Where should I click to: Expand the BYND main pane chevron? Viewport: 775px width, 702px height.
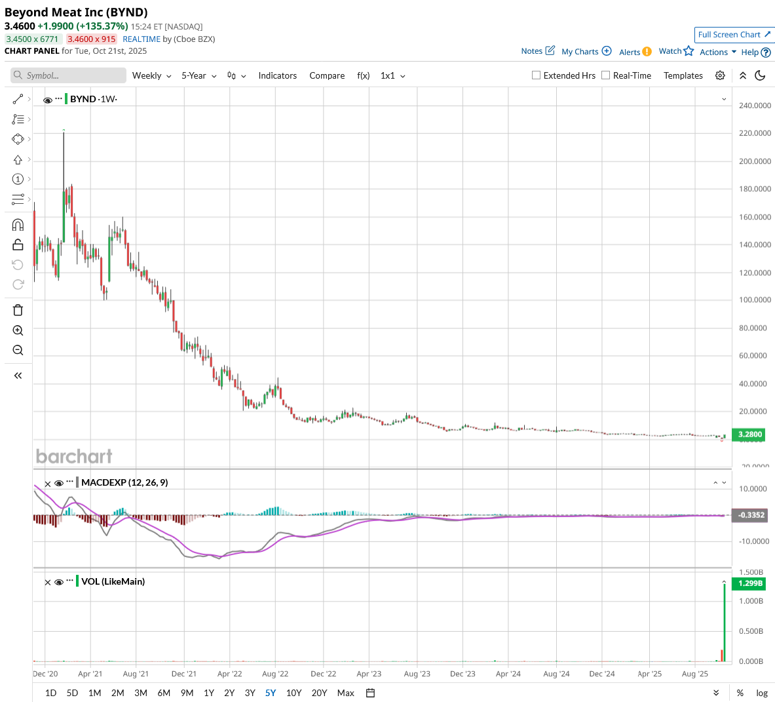[x=724, y=100]
